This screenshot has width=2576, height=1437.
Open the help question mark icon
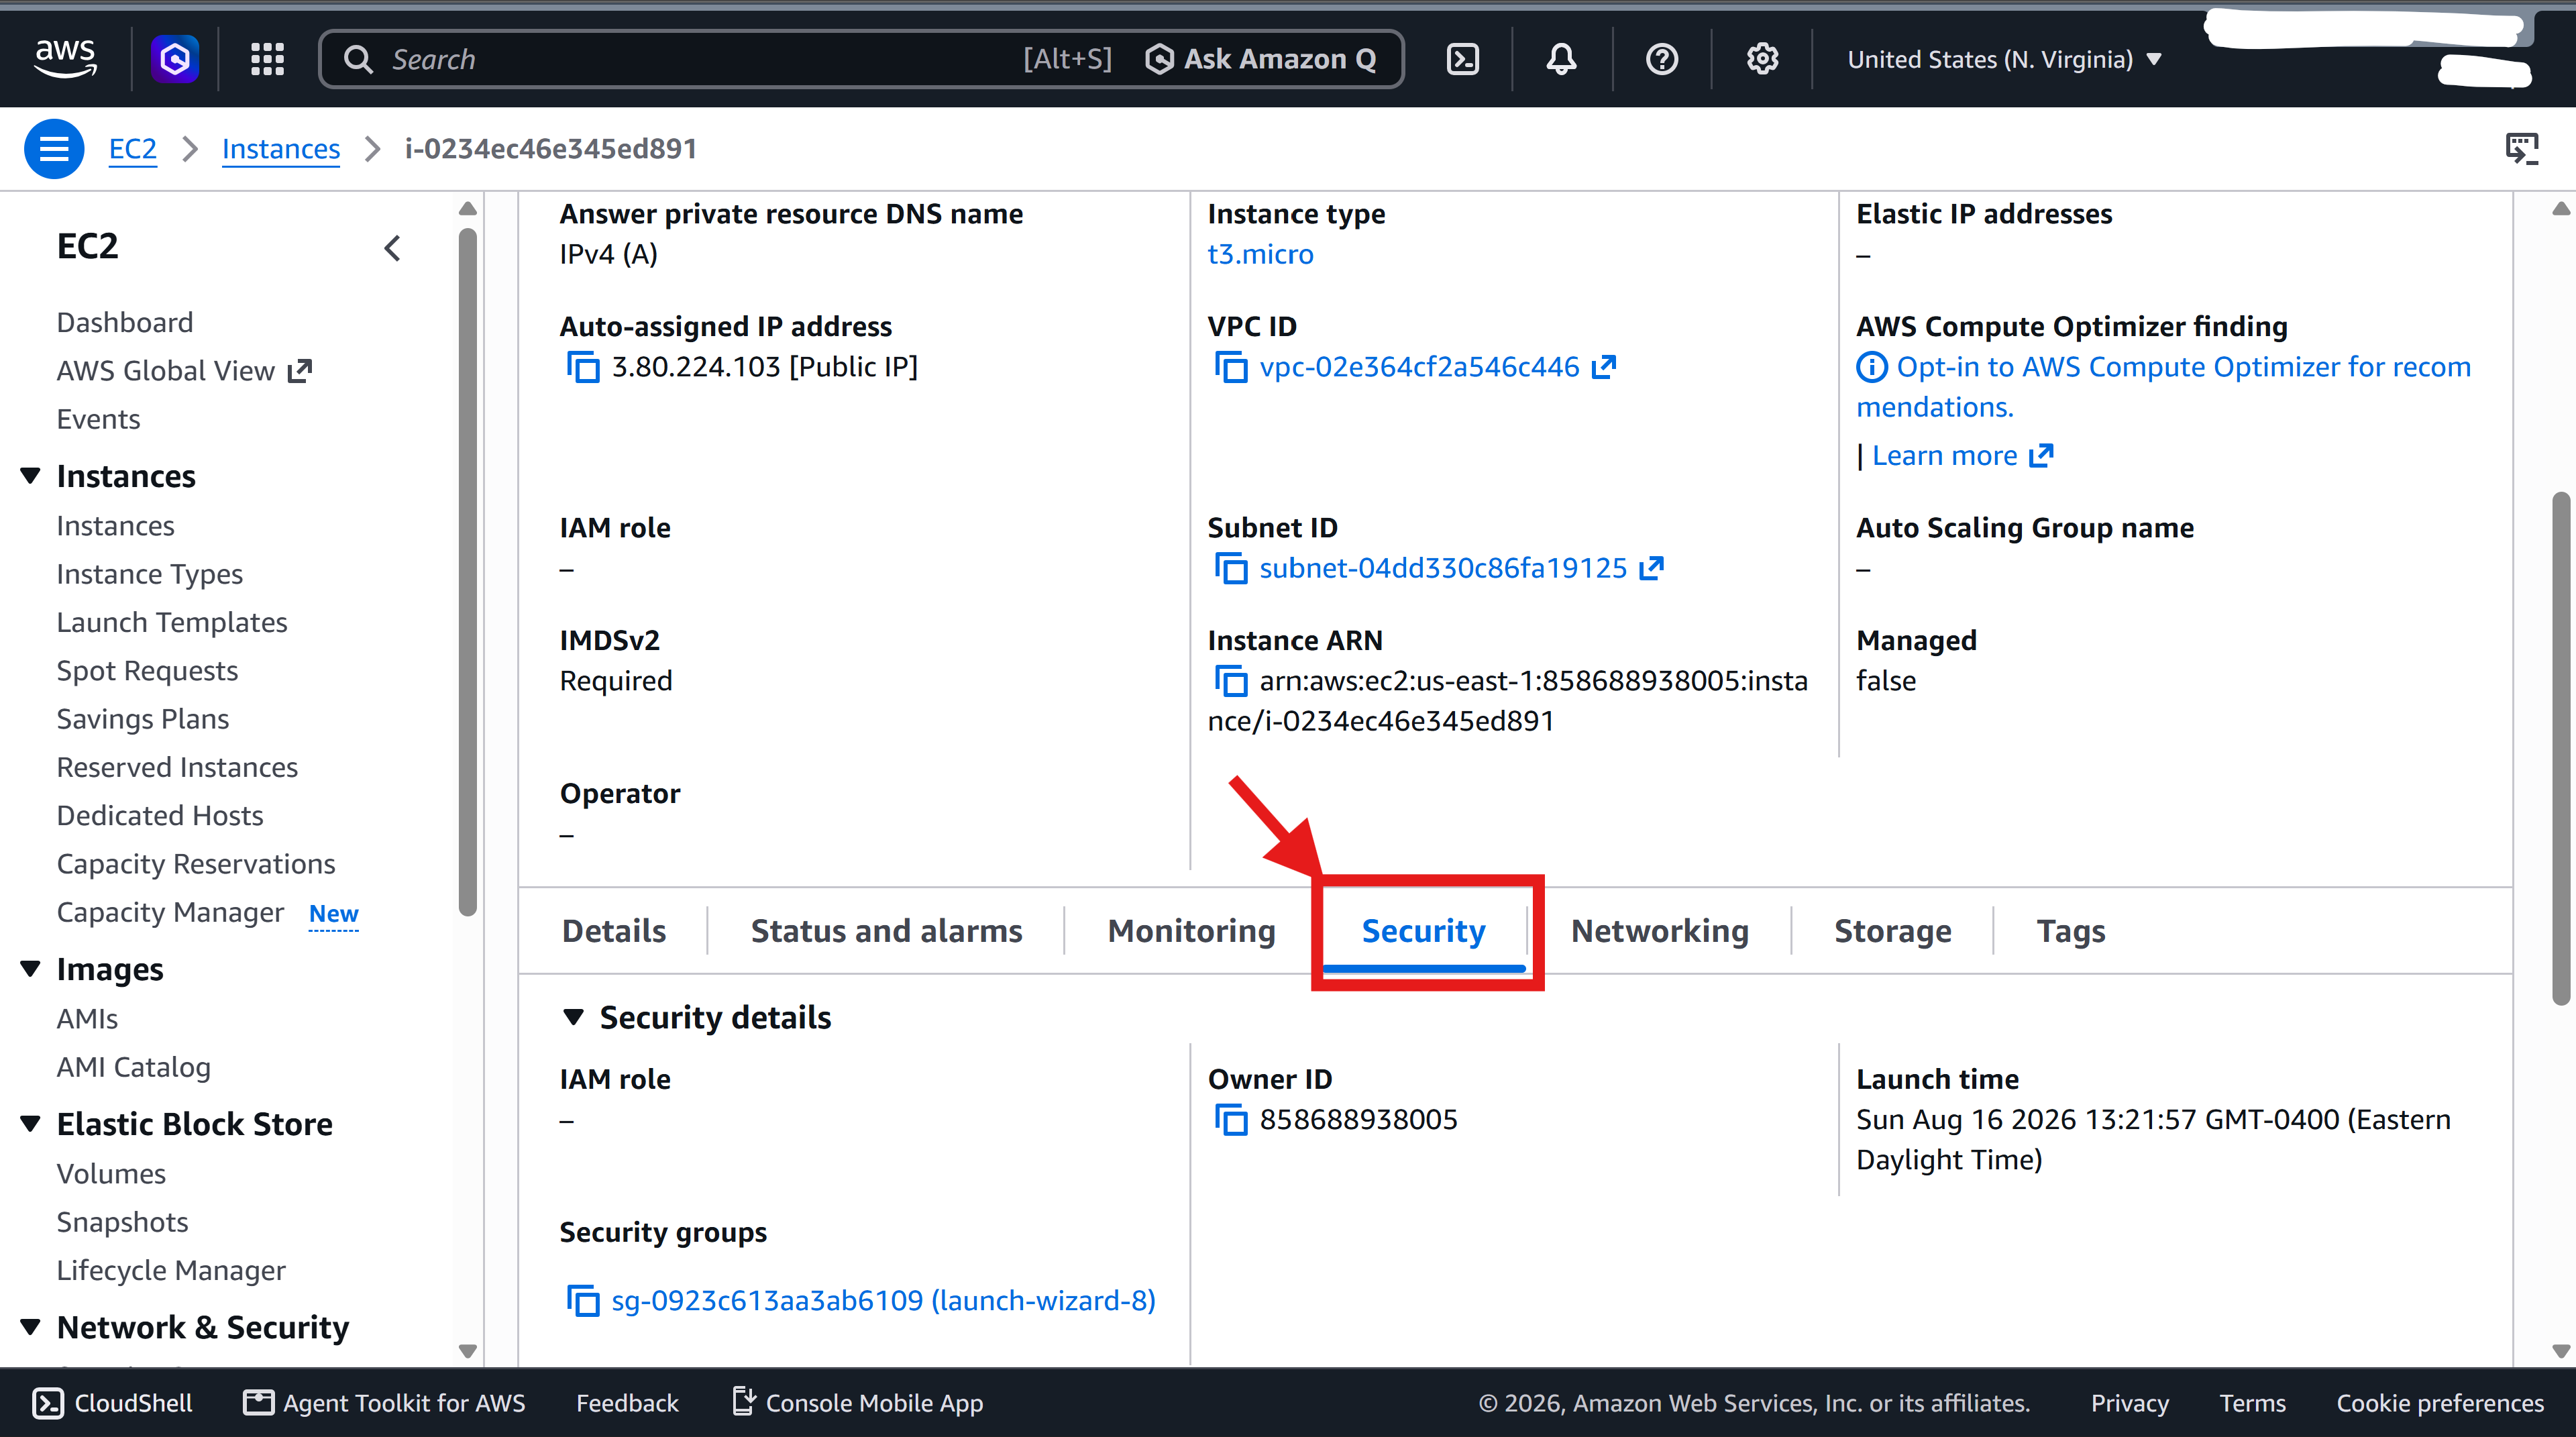pos(1662,59)
